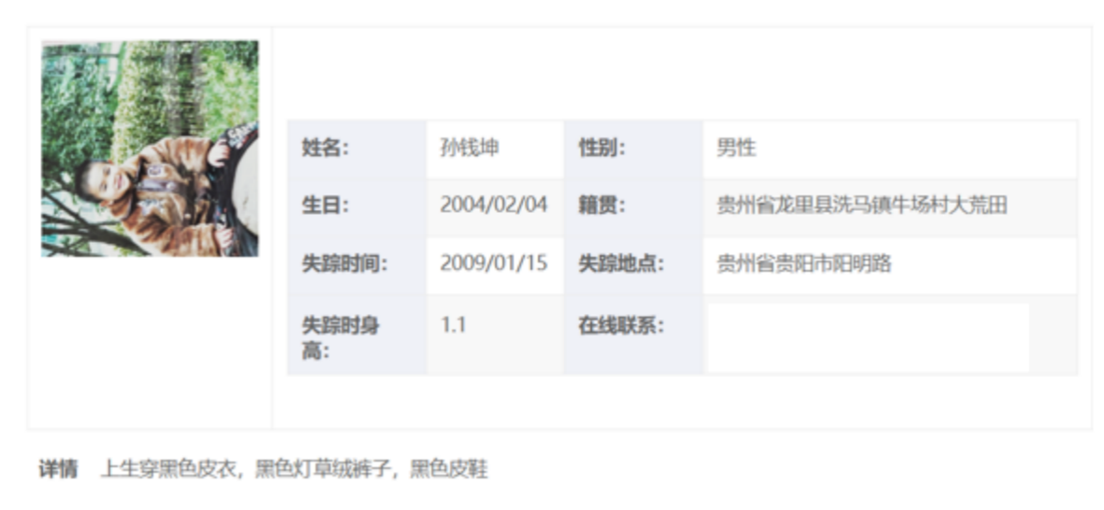Select the name value 孙钱坤
This screenshot has height=510, width=1104.
click(470, 149)
